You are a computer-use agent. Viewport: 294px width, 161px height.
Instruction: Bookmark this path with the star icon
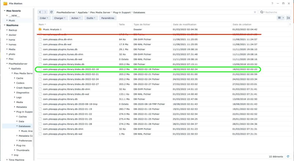tap(255, 12)
